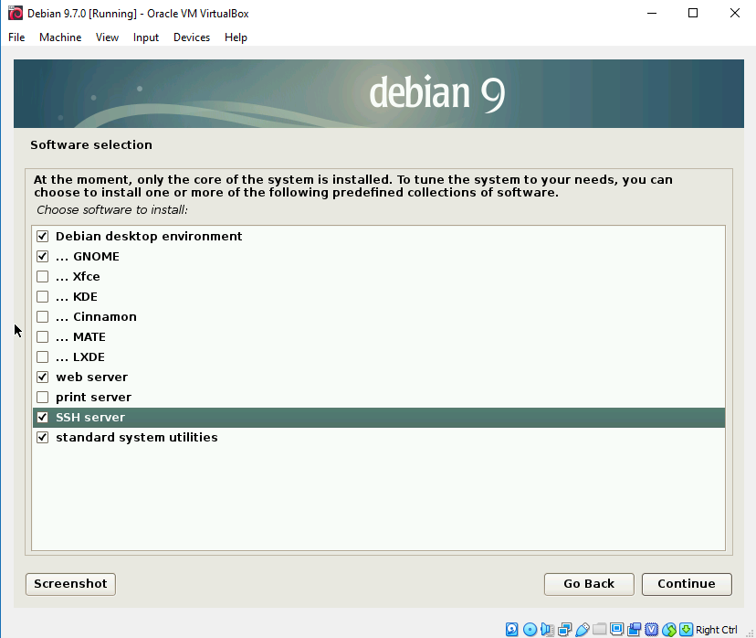Click the USB devices status icon
Screen dimensions: 756x638
pyautogui.click(x=582, y=629)
